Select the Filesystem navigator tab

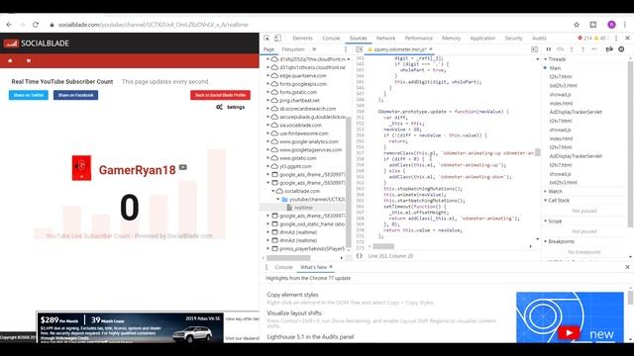tap(293, 49)
